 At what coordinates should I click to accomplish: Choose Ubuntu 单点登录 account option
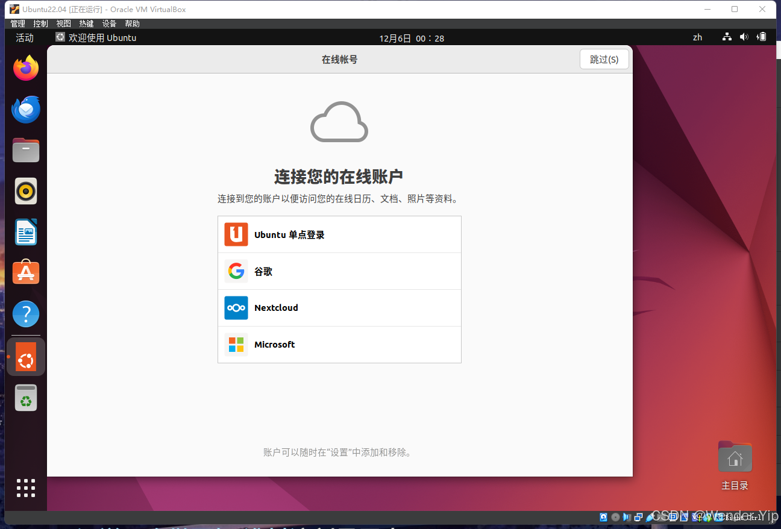tap(339, 234)
